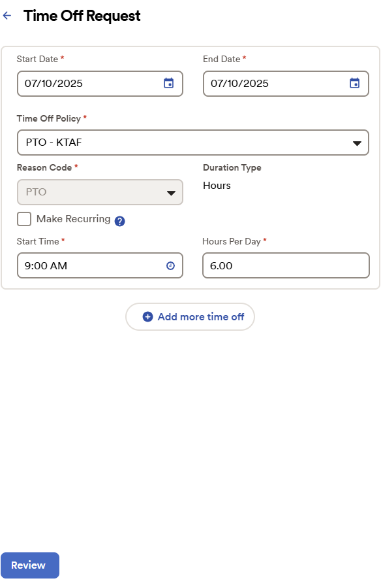The image size is (381, 587).
Task: Click the plus icon in Add more time off
Action: [148, 317]
